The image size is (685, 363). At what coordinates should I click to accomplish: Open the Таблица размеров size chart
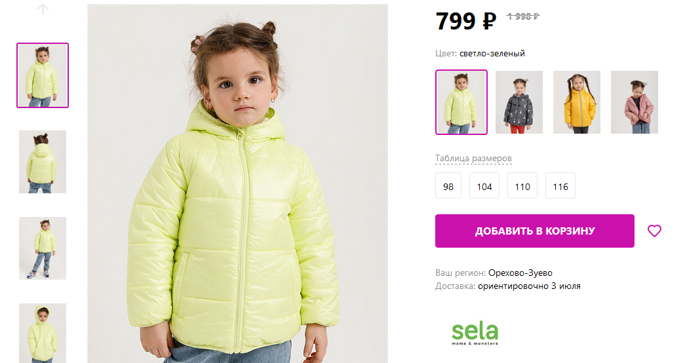473,159
